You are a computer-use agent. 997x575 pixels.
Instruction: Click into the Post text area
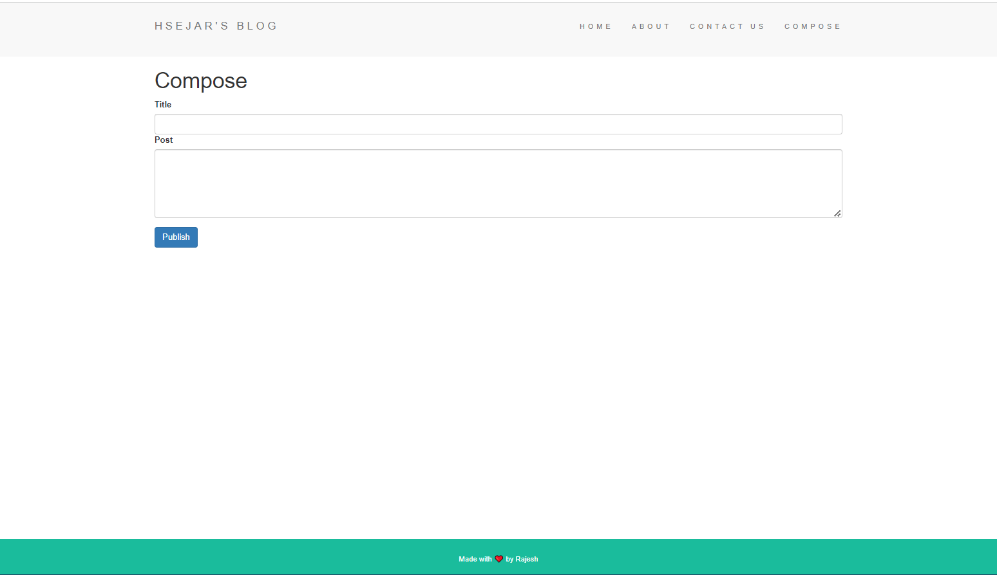pos(498,184)
